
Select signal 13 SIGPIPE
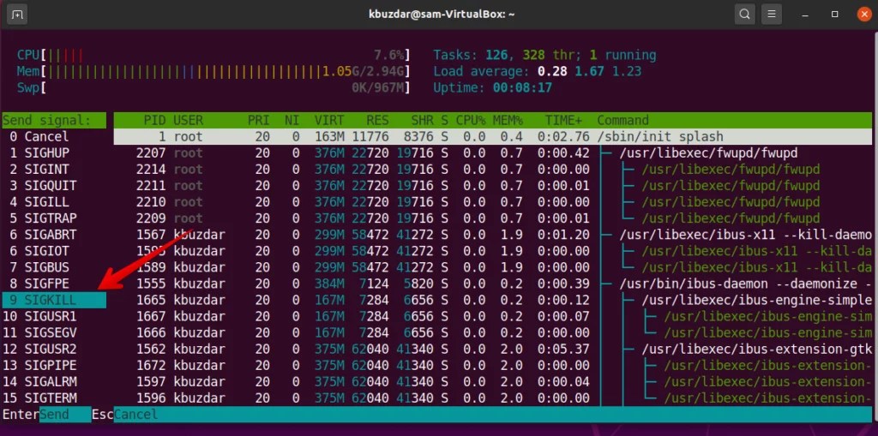tap(54, 365)
